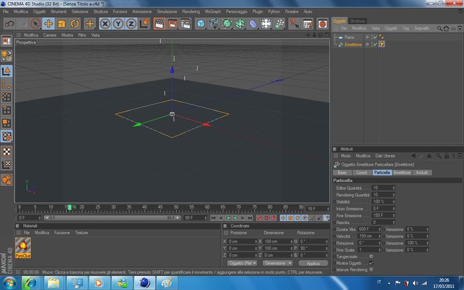Image resolution: width=464 pixels, height=290 pixels.
Task: Select the Move tool in toolbar
Action: pos(48,24)
